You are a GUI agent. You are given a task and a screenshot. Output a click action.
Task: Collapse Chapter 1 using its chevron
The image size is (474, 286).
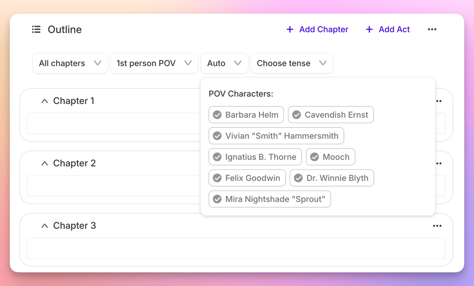pyautogui.click(x=44, y=101)
